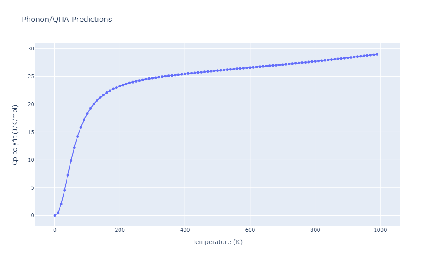Click the y-axis tick label '30'
Viewport: 435px width, 261px height.
point(28,49)
